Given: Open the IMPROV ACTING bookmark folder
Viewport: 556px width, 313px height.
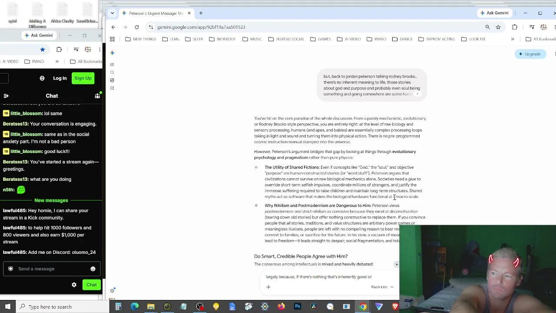Looking at the screenshot, I should [437, 39].
